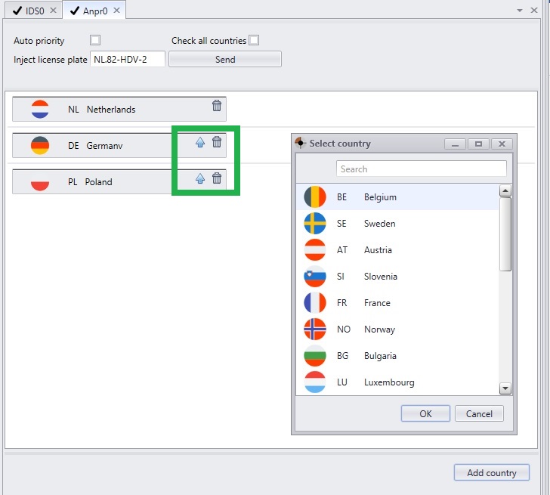
Task: Select the France row text
Action: point(377,303)
